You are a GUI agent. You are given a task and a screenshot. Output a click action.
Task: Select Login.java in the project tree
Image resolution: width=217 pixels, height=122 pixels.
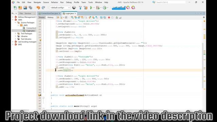click(x=31, y=31)
